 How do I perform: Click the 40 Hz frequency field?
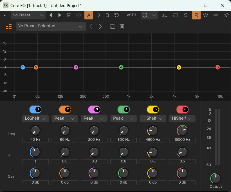[35, 140]
